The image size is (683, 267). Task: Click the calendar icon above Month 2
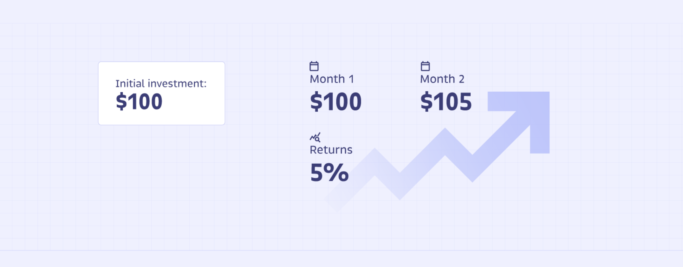click(425, 66)
